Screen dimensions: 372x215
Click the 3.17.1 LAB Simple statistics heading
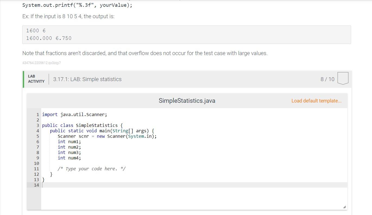point(87,79)
